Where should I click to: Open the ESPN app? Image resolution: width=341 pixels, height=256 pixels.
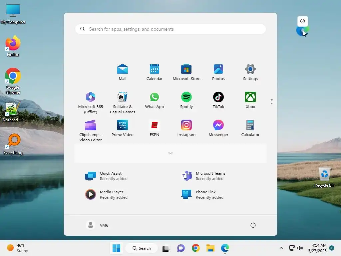point(155,128)
